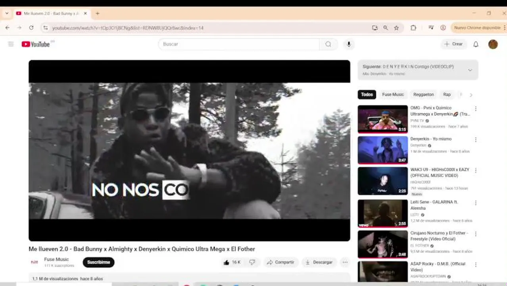Click the video player to pause
Viewport: 507px width, 286px height.
click(189, 151)
